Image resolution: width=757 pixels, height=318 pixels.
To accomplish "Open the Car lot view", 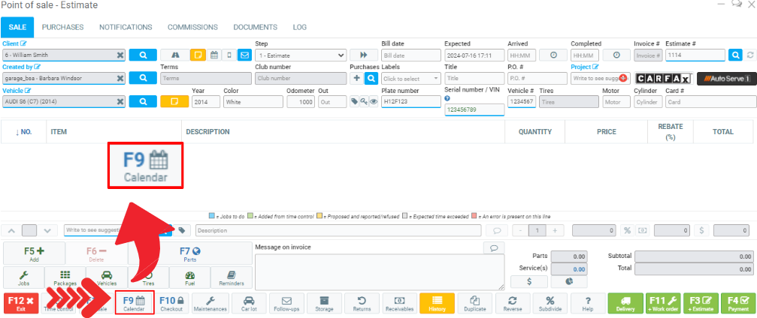I will point(248,303).
